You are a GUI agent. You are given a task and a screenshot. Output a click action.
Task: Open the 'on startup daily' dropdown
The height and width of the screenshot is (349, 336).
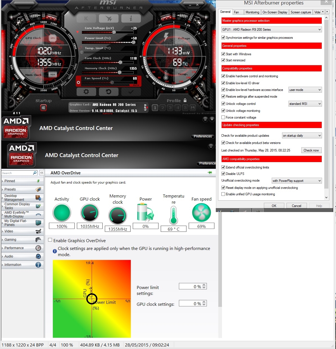coord(302,136)
